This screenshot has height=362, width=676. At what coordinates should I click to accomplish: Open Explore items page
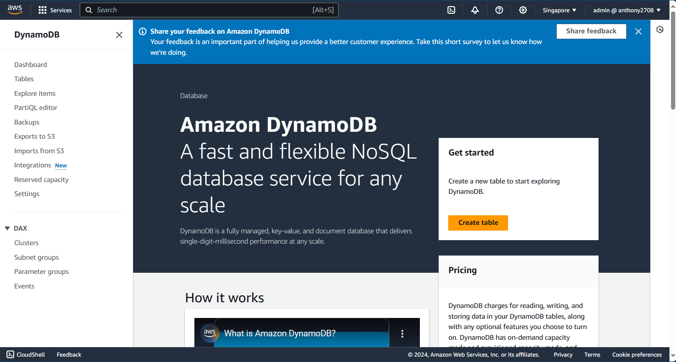pyautogui.click(x=35, y=93)
